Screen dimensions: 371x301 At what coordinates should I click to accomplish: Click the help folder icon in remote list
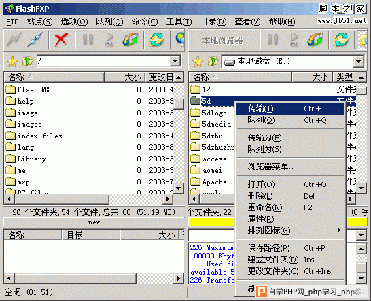(10, 101)
